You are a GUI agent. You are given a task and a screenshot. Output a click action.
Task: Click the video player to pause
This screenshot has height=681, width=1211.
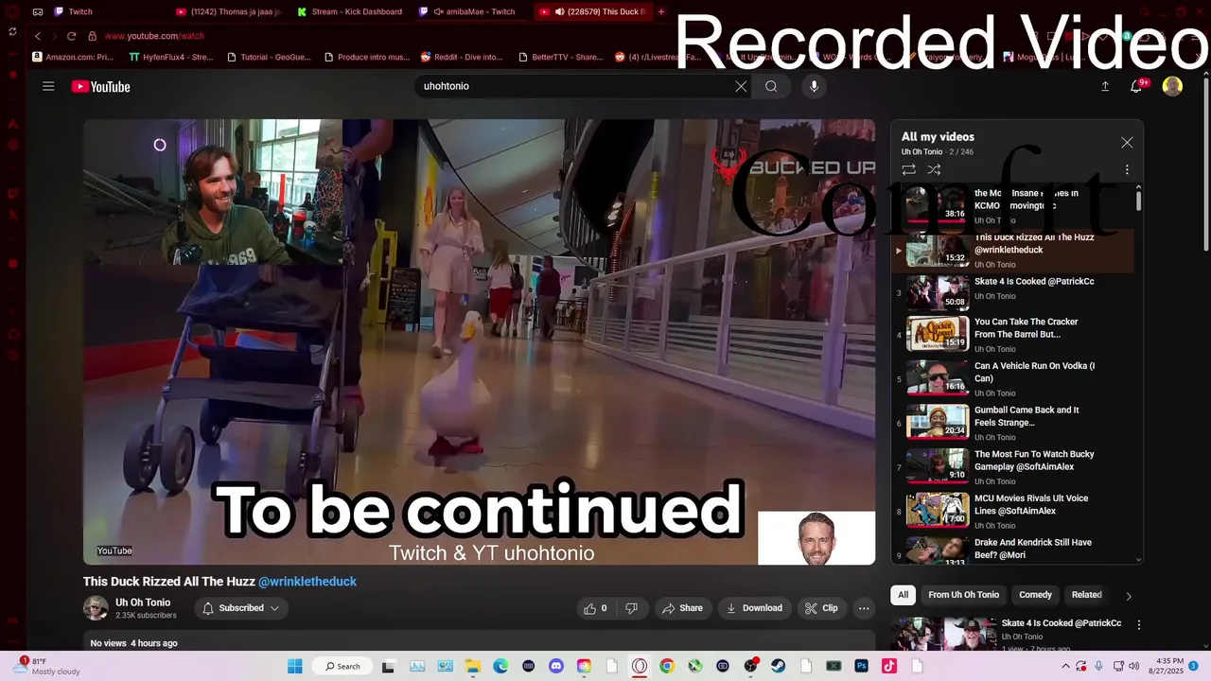tap(479, 341)
